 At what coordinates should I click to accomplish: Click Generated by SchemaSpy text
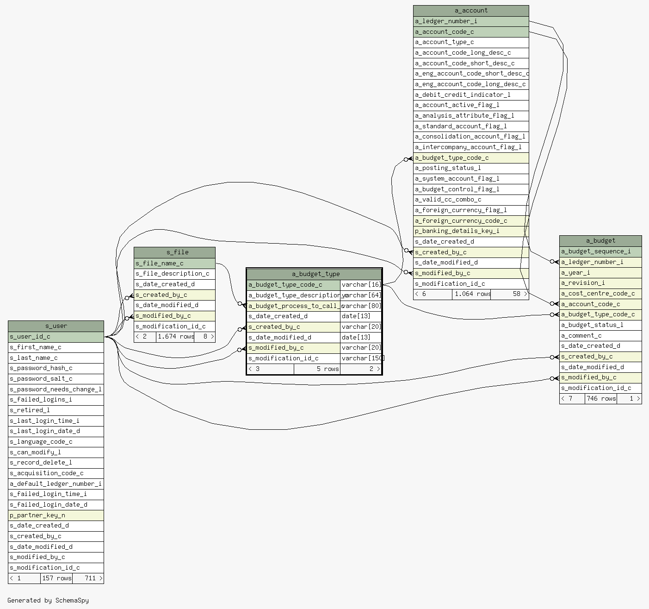coord(48,601)
